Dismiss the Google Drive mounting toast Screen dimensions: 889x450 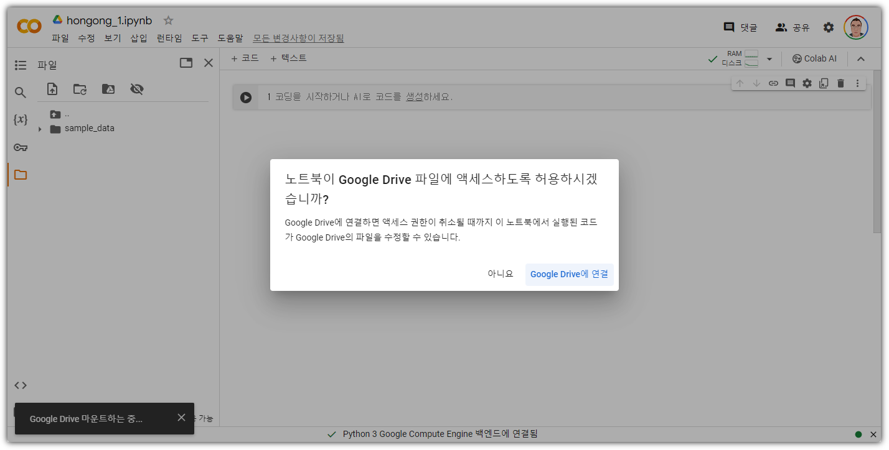click(x=181, y=418)
